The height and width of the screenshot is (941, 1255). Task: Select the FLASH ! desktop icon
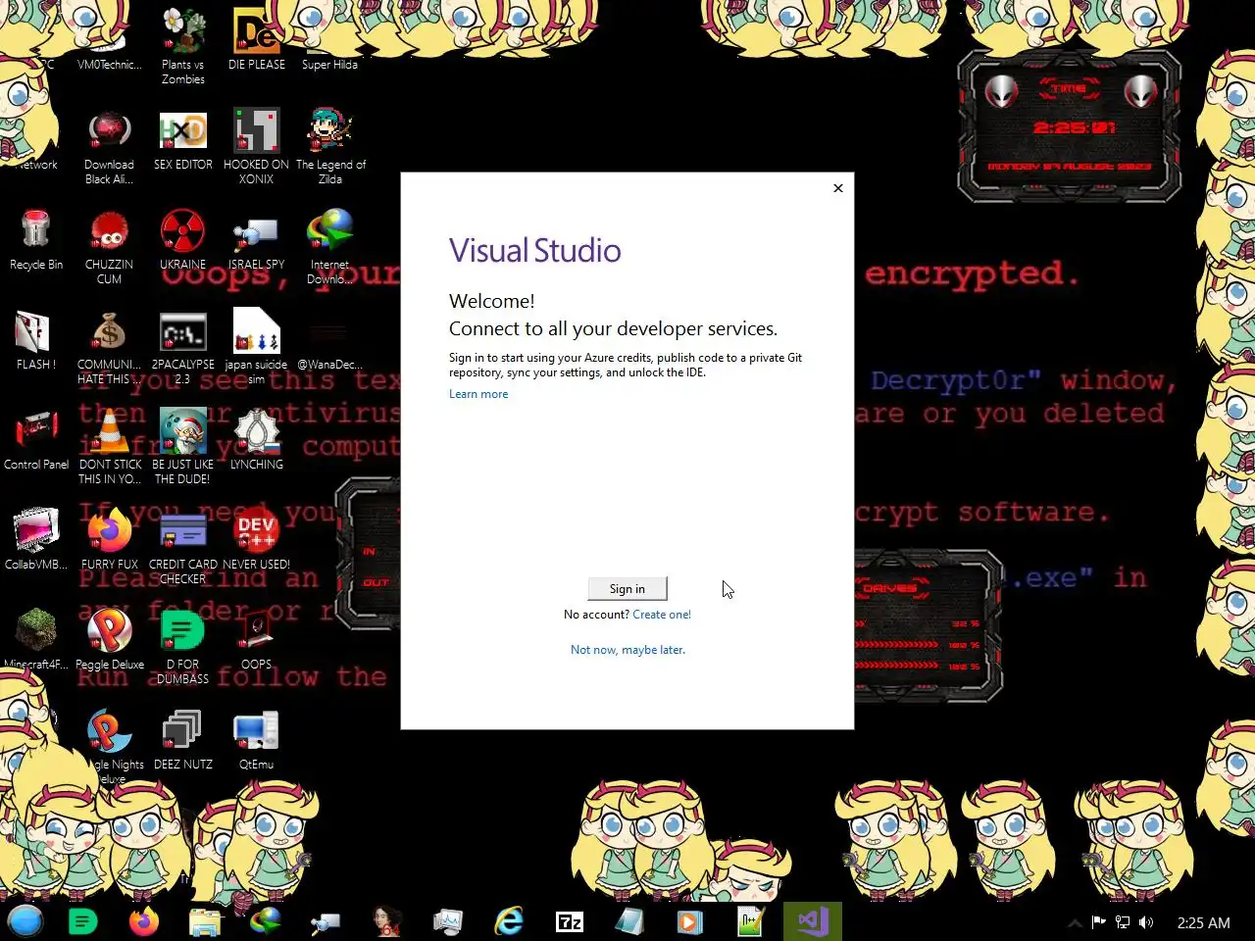[36, 340]
